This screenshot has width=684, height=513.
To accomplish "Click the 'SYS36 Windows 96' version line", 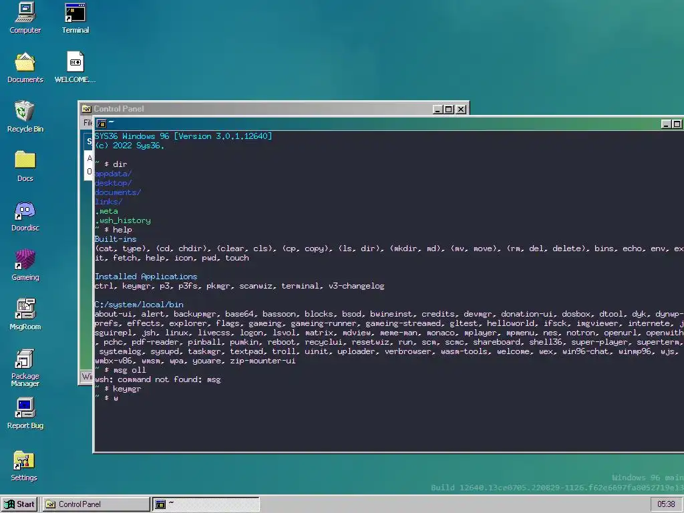I will [183, 136].
